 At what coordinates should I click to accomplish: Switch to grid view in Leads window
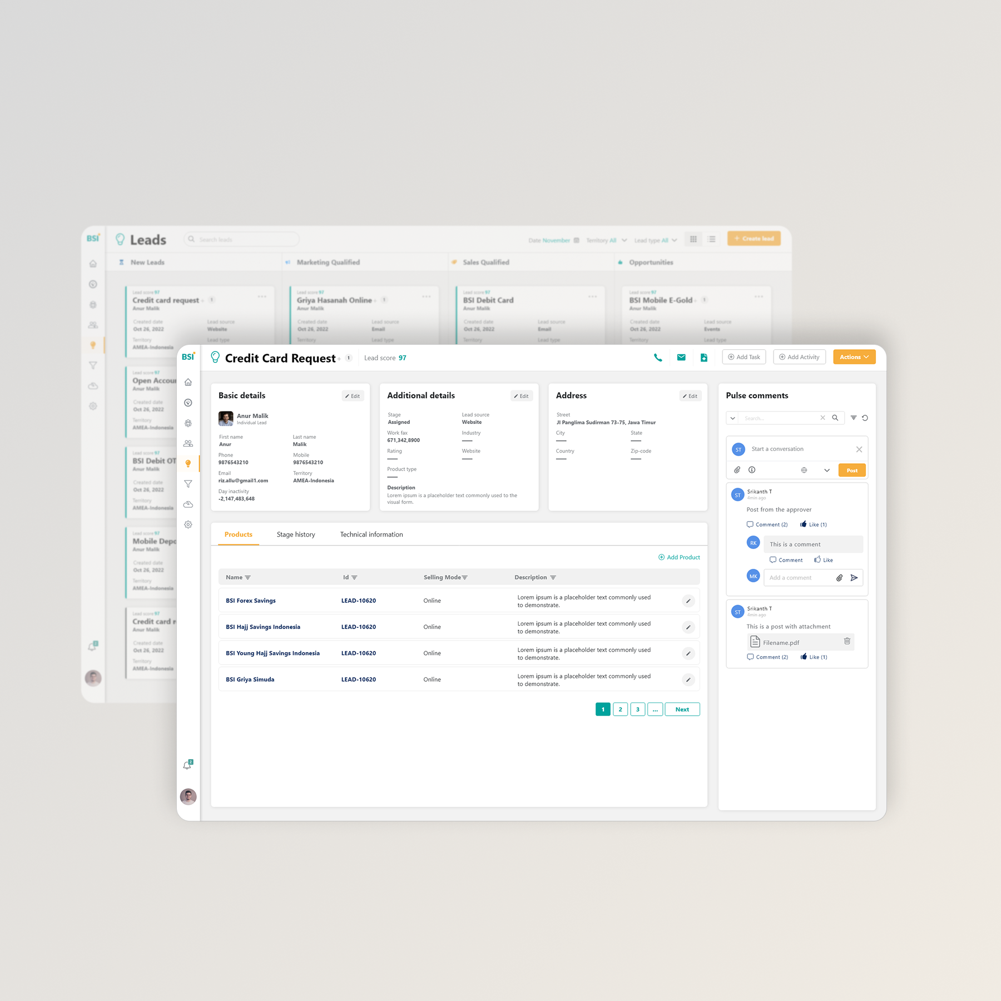tap(693, 239)
